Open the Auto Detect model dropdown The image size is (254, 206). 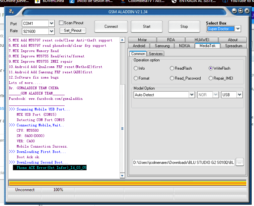pos(192,95)
